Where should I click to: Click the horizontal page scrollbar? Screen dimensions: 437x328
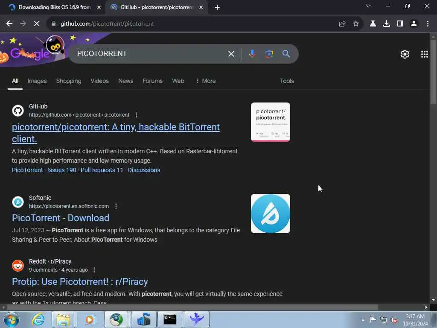(x=192, y=307)
